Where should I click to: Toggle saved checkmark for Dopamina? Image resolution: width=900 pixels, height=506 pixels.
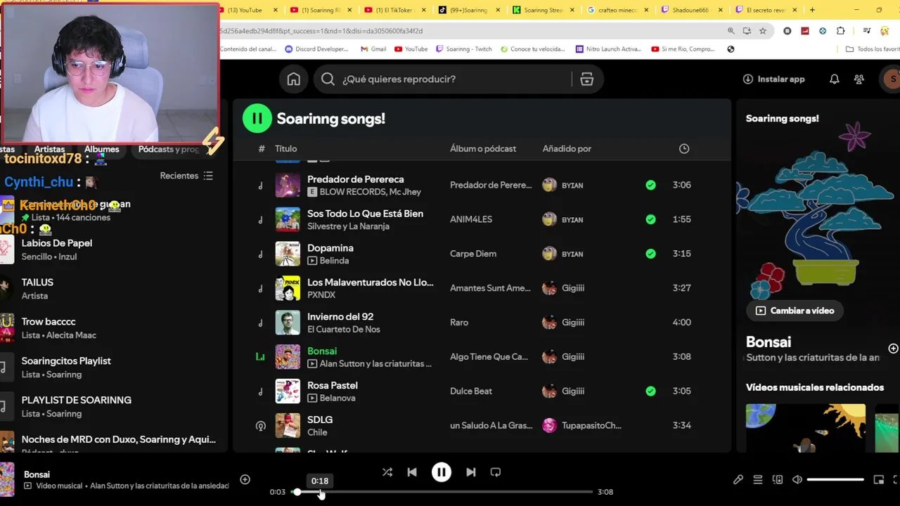pyautogui.click(x=650, y=254)
